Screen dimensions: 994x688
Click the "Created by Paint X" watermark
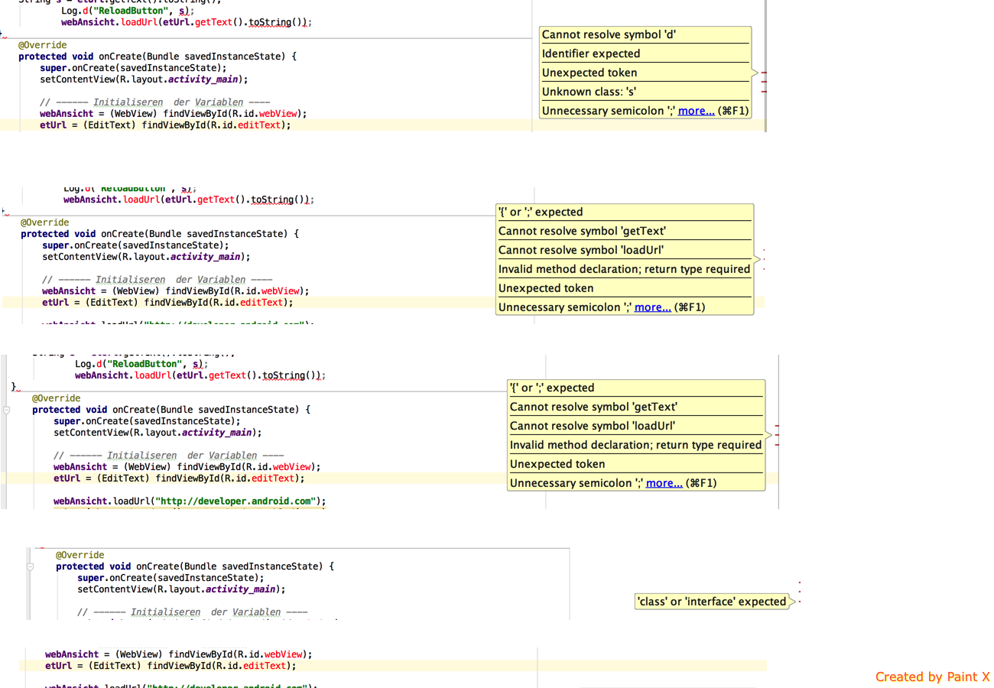[932, 677]
